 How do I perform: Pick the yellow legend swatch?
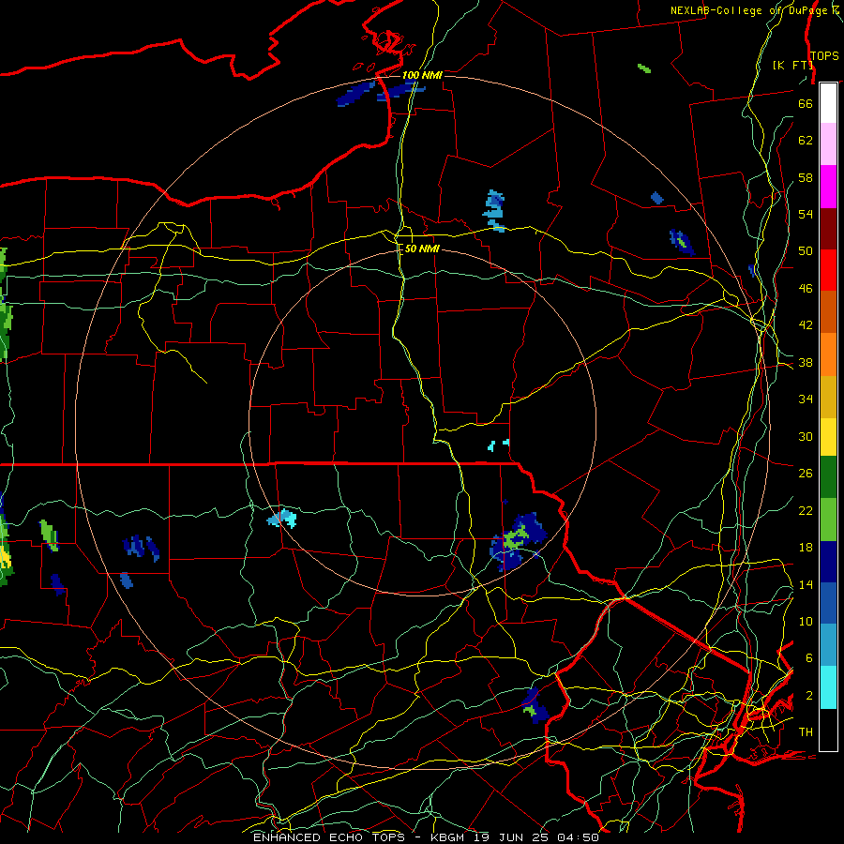coord(828,437)
